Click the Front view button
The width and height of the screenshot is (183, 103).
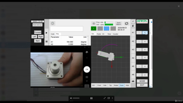click(x=99, y=85)
